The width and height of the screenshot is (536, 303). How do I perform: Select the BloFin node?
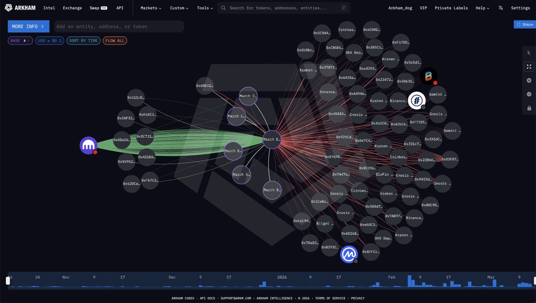click(383, 174)
